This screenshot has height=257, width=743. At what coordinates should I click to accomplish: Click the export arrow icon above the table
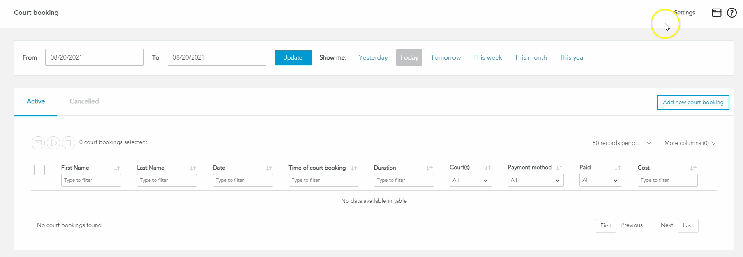click(53, 143)
